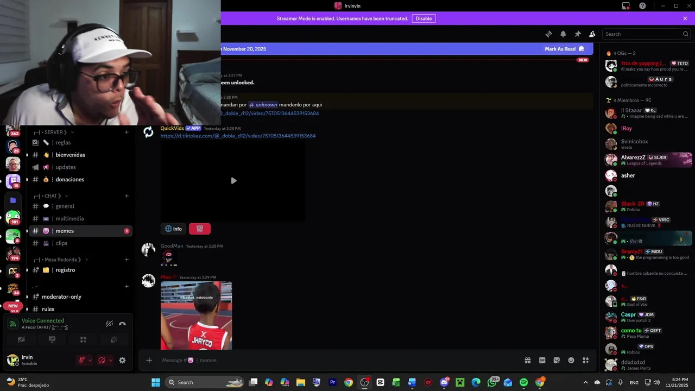Open Premiere Pro from the taskbar
695x391 pixels.
click(x=332, y=382)
